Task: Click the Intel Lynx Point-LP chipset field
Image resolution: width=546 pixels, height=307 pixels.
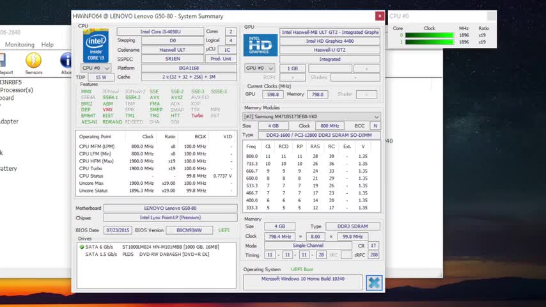Action: (x=170, y=217)
